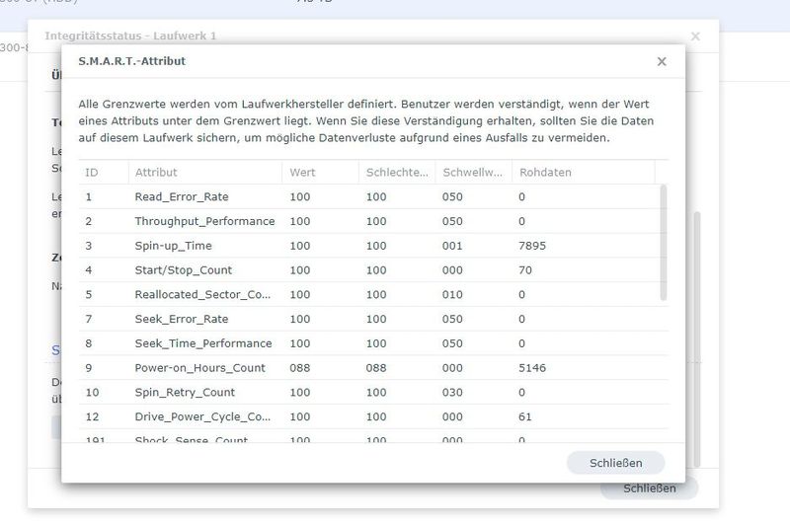Select the Reallocated_Sector_Co... row
790x525 pixels.
[x=373, y=294]
